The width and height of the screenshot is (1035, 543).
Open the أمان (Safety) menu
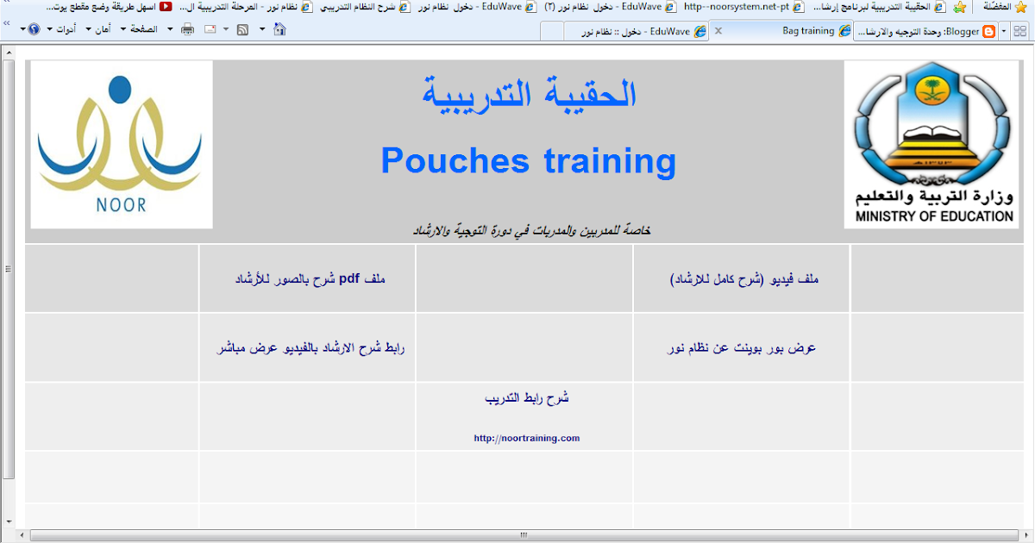coord(97,29)
